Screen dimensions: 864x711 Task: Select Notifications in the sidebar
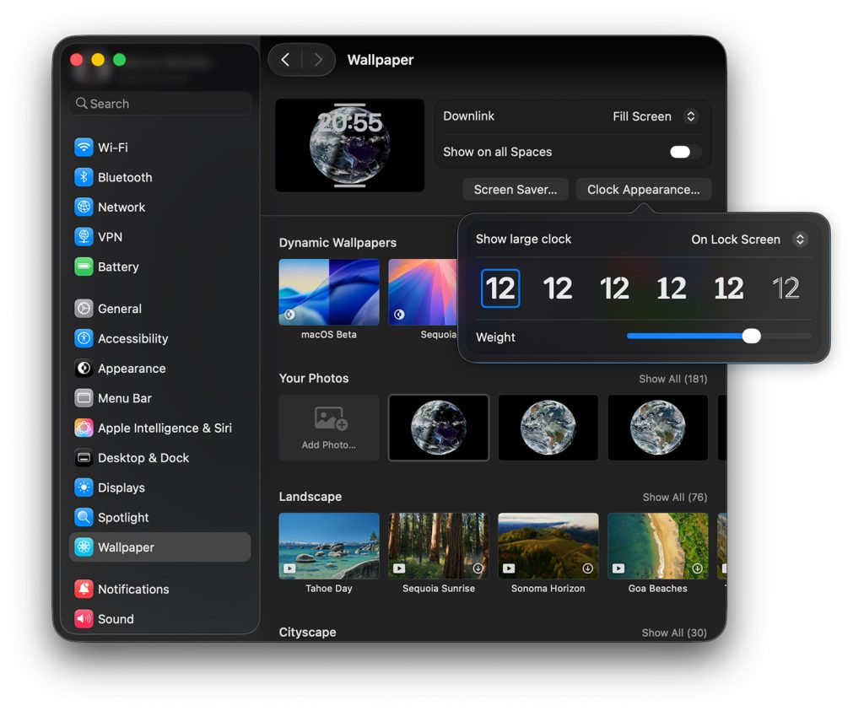(x=133, y=589)
